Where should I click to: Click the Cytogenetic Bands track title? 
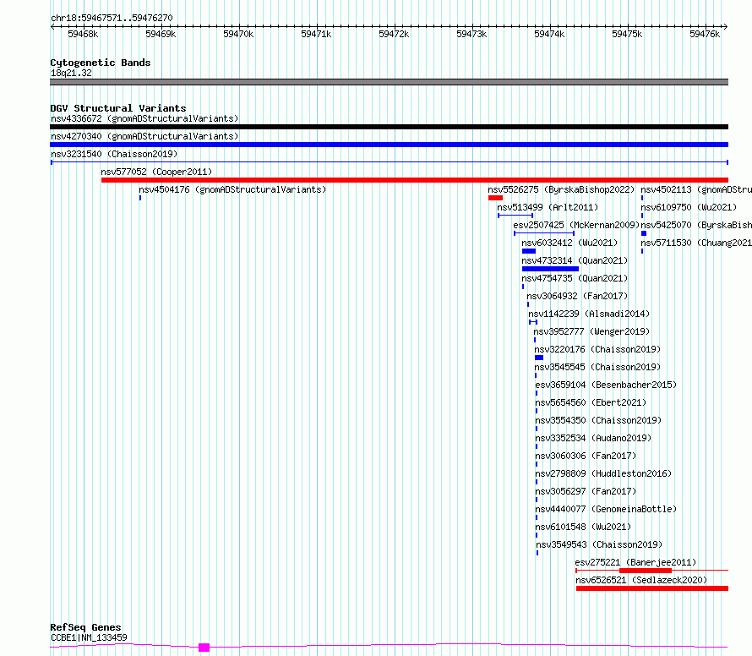pos(101,63)
